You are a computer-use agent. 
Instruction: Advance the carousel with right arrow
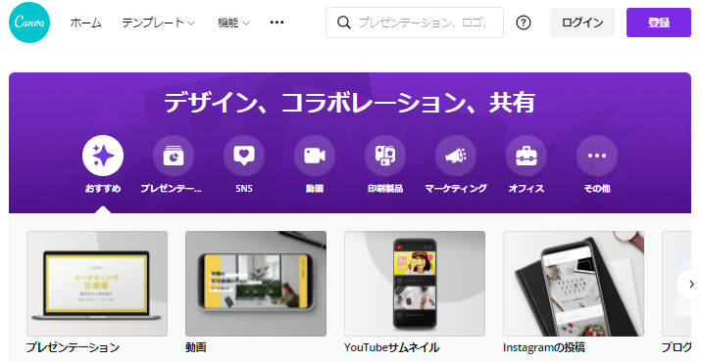coord(691,284)
